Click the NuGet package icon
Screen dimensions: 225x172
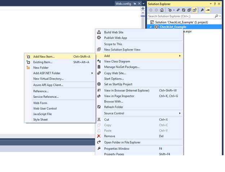pyautogui.click(x=99, y=67)
